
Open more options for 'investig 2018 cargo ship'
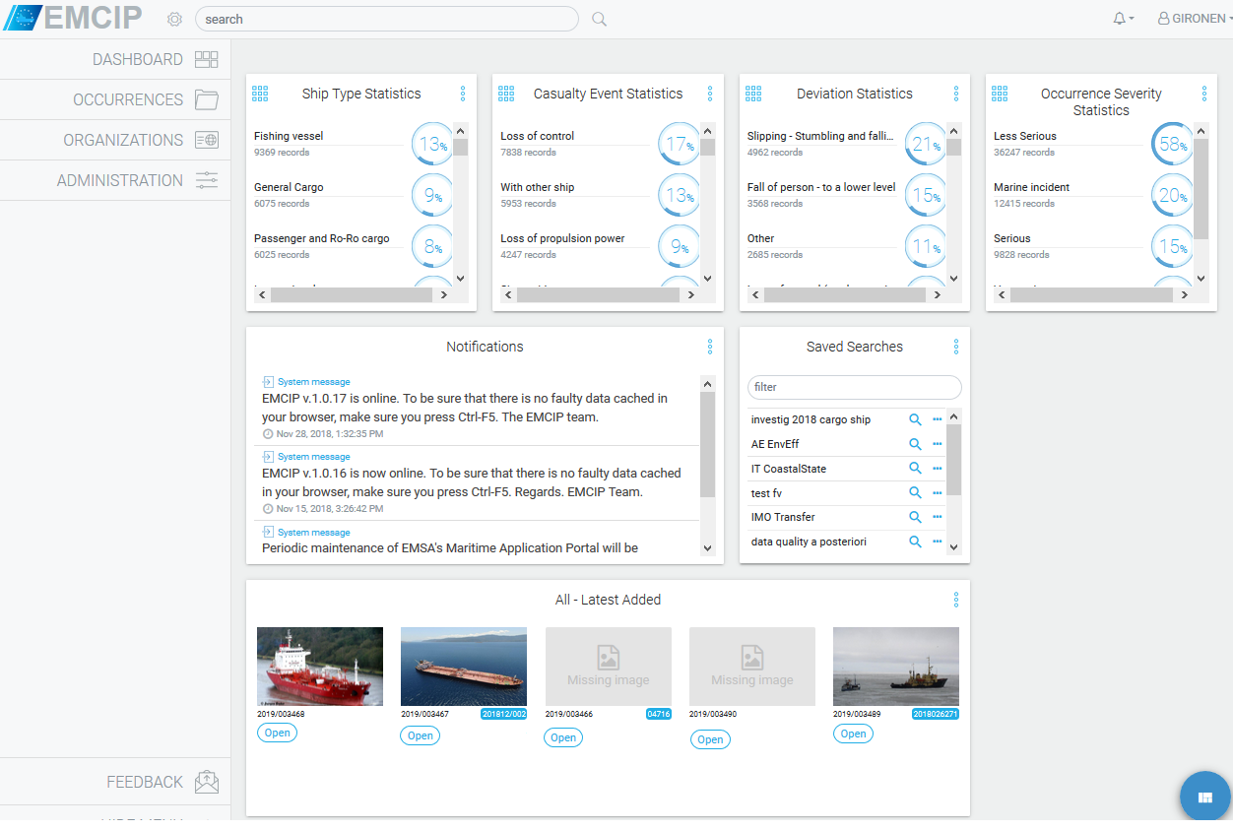(x=938, y=419)
